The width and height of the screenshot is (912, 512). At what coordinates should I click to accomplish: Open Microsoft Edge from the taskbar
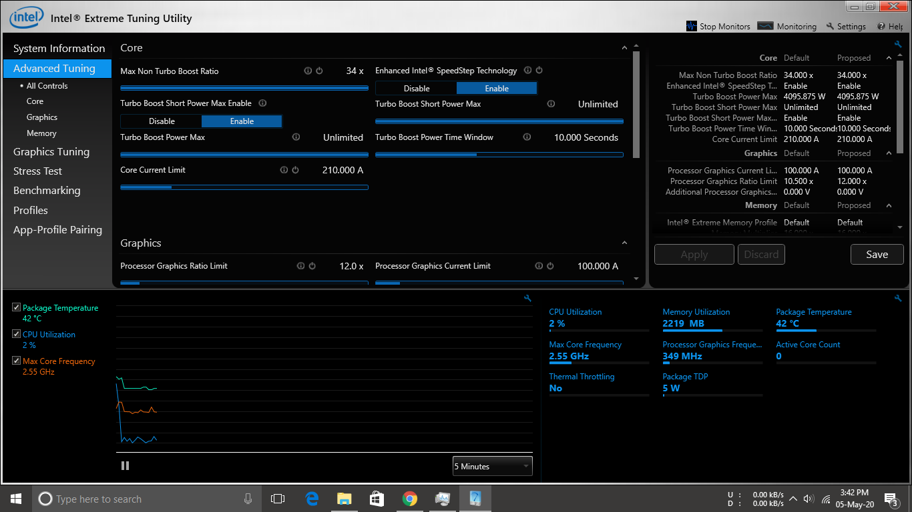click(x=312, y=499)
